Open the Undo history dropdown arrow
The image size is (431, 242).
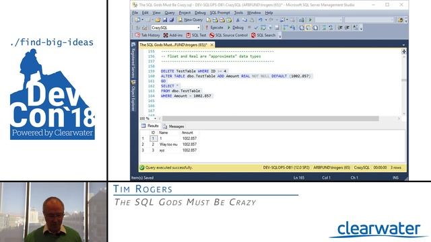point(265,19)
